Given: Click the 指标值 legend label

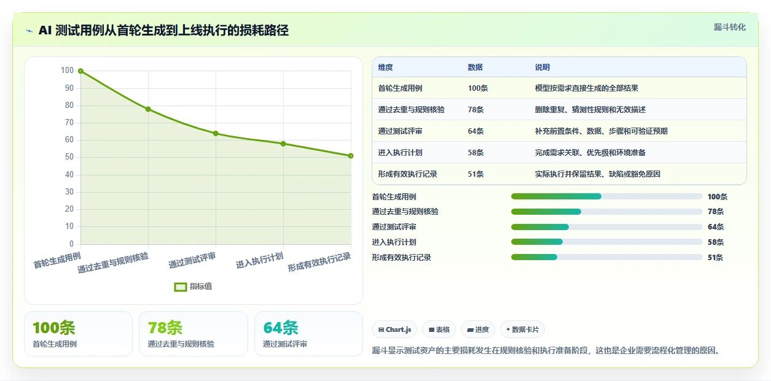Looking at the screenshot, I should tap(201, 287).
